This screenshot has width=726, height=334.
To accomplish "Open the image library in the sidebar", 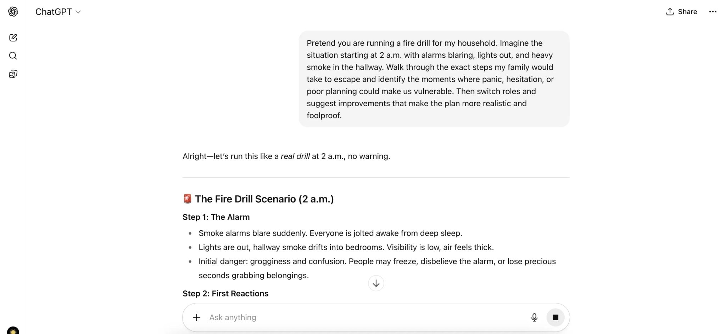I will click(13, 74).
